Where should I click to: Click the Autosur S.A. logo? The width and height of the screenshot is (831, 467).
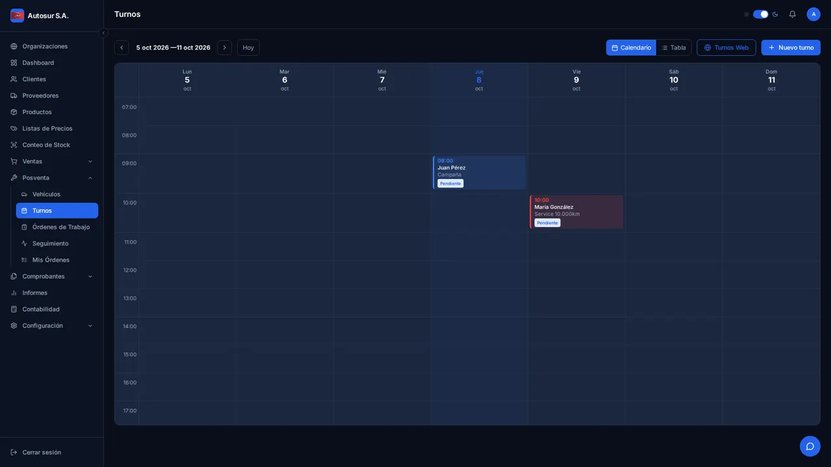[x=18, y=16]
